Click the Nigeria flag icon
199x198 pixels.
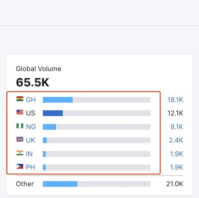20,126
